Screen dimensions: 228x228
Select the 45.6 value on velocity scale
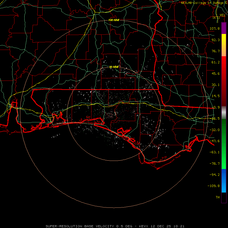tap(216, 73)
